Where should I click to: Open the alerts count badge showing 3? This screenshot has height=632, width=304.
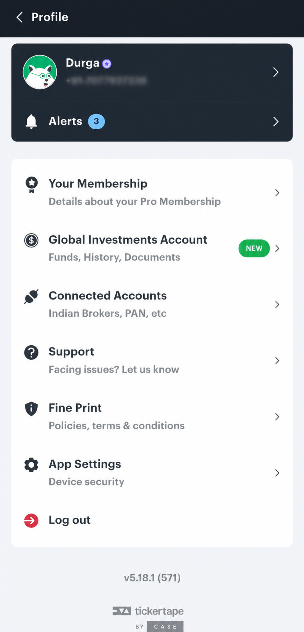(x=96, y=122)
